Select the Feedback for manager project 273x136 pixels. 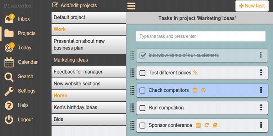coord(78,72)
